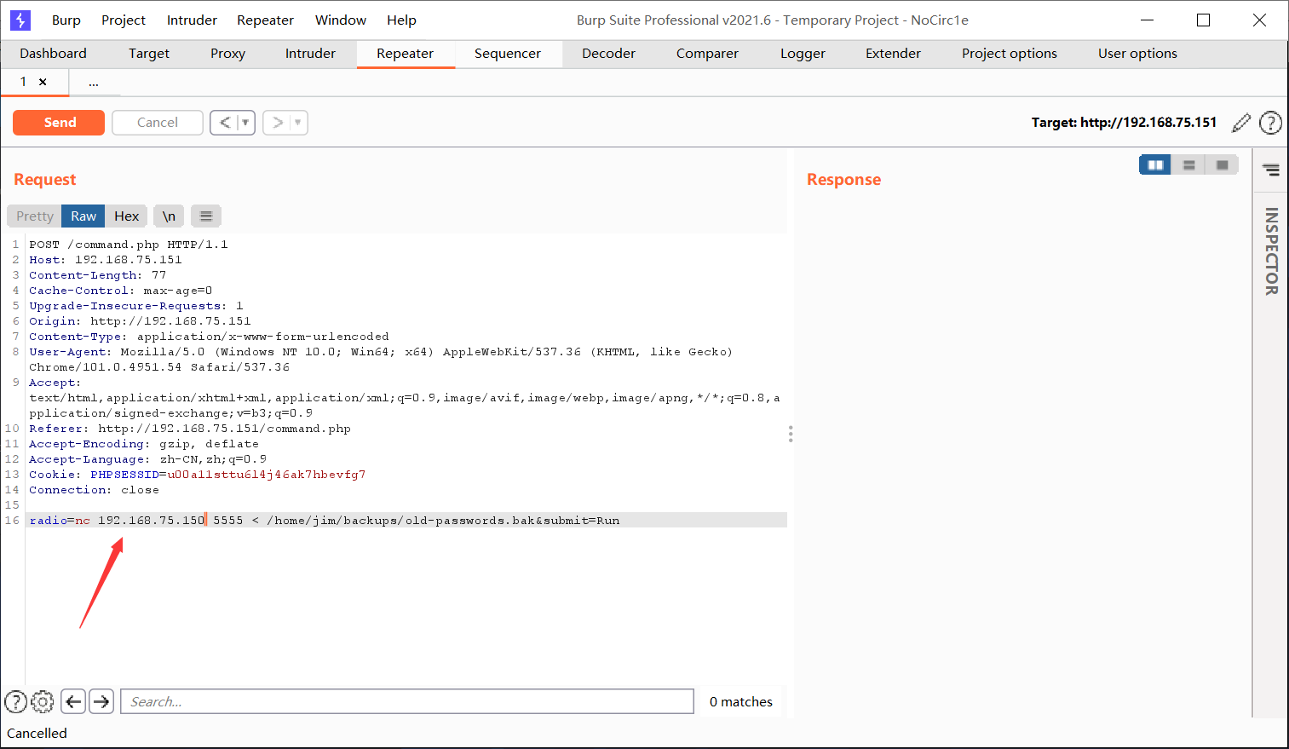Click the Content-Length: 77 header
Image resolution: width=1289 pixels, height=749 pixels.
pos(98,275)
